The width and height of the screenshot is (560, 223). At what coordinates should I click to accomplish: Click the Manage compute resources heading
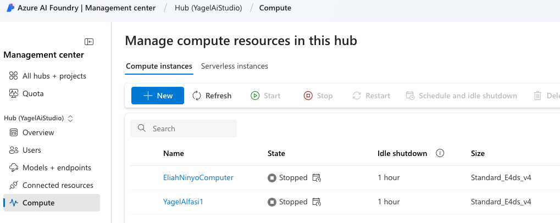(241, 41)
